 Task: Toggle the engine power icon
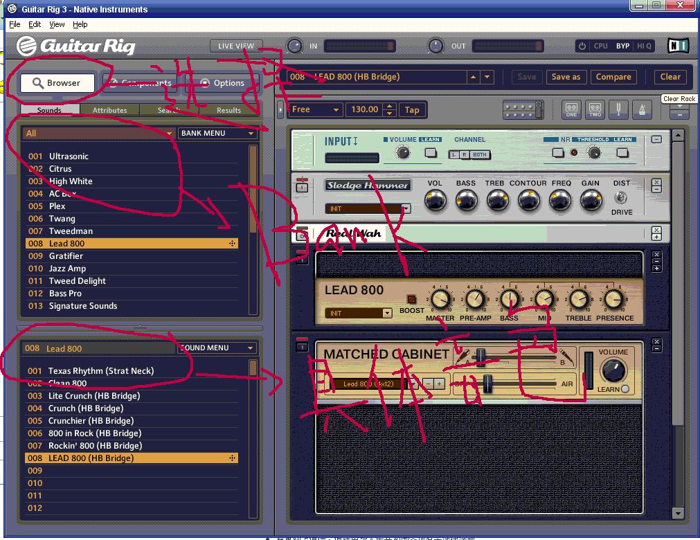(x=582, y=46)
